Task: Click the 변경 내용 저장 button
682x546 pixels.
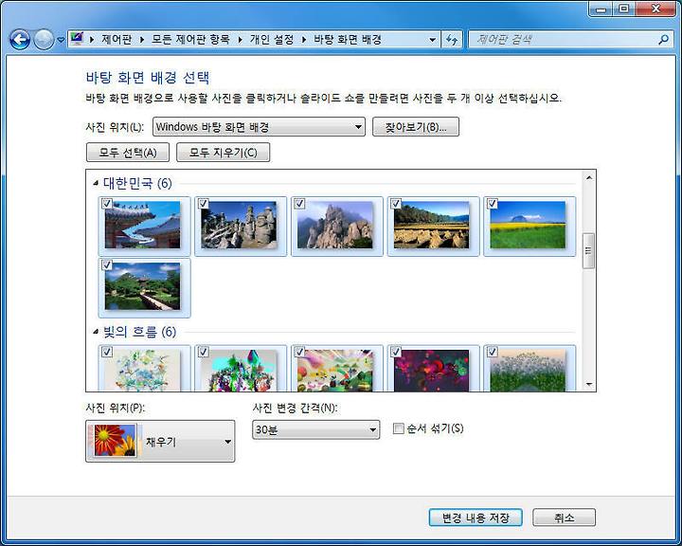Action: pyautogui.click(x=476, y=518)
